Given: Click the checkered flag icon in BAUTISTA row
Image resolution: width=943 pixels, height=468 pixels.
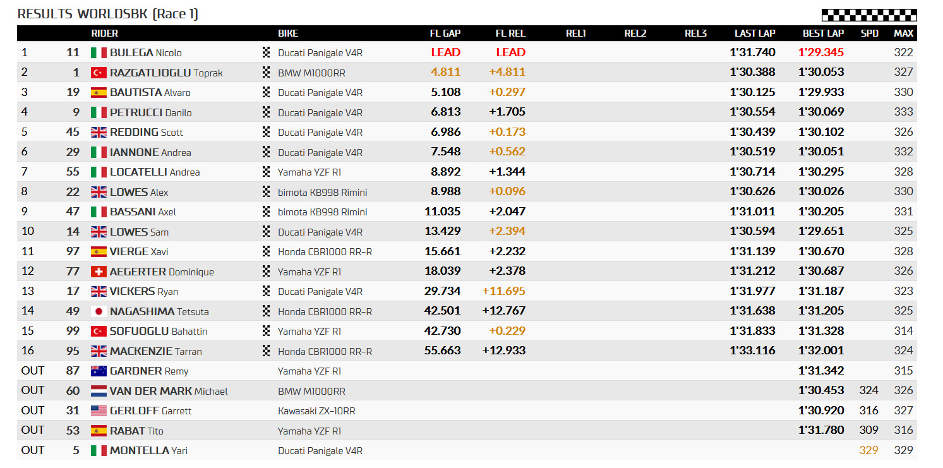Looking at the screenshot, I should pos(266,92).
